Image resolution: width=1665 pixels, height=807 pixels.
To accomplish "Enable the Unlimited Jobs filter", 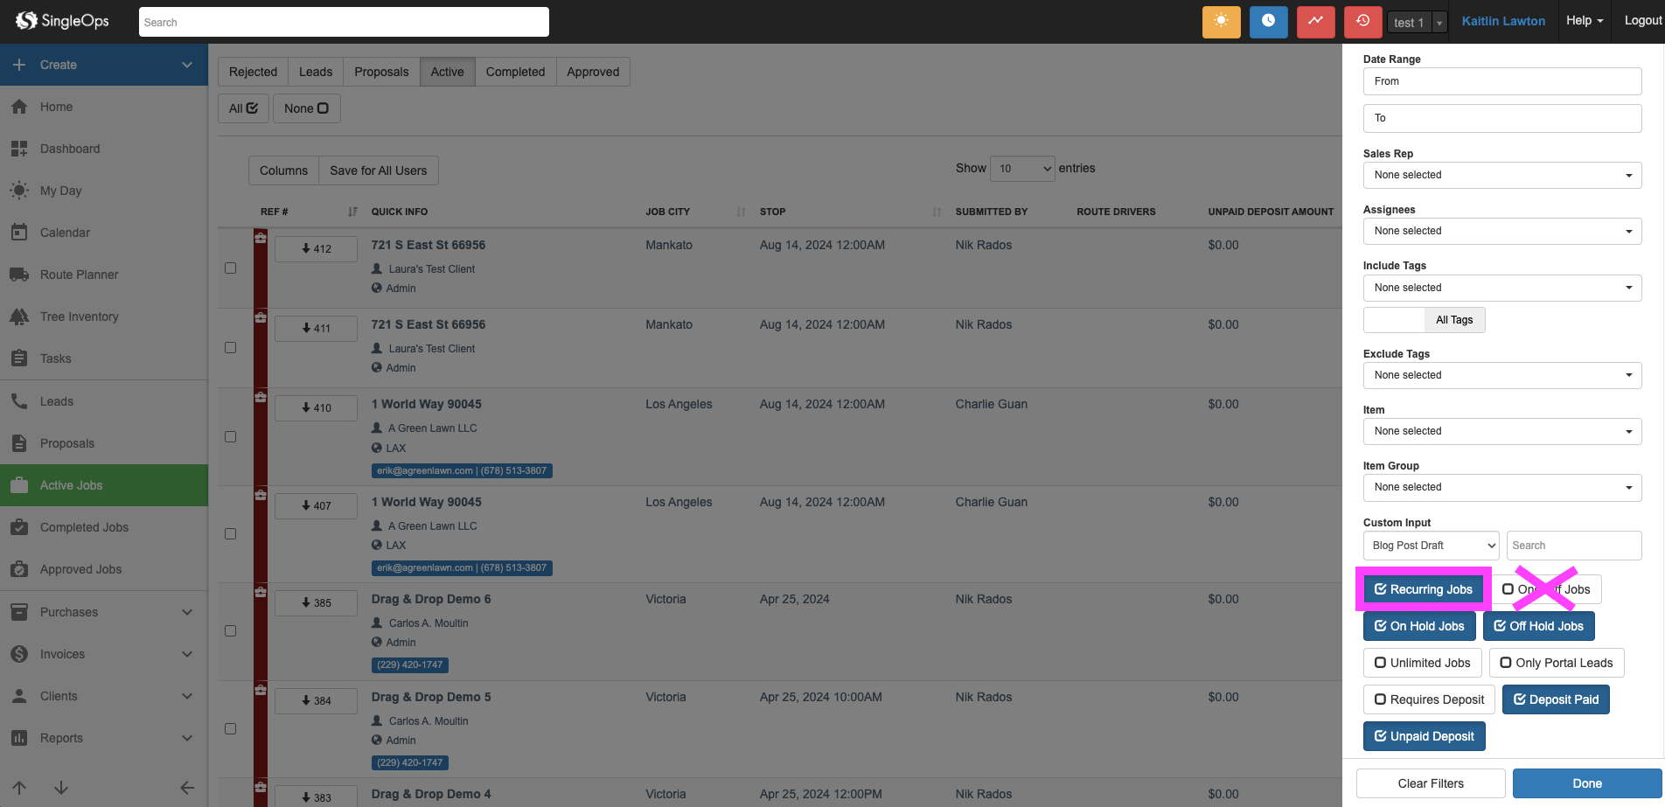I will pos(1422,663).
